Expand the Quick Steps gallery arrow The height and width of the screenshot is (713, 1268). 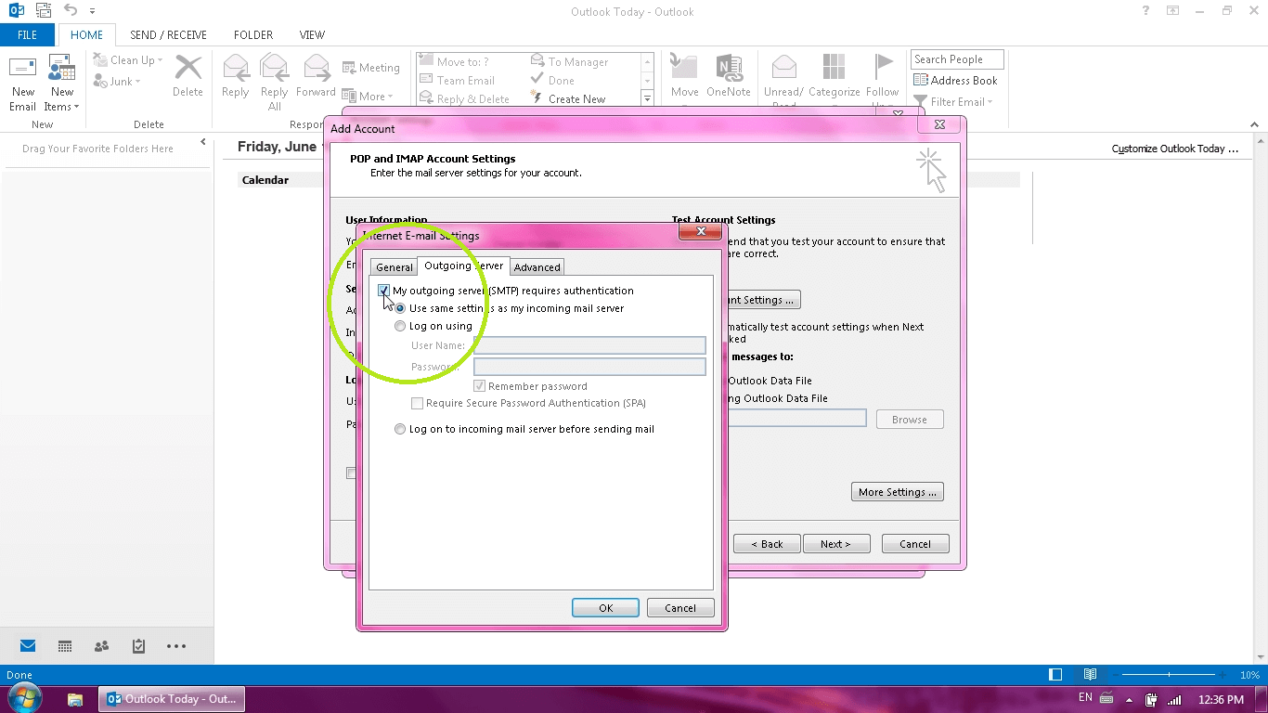click(x=647, y=97)
